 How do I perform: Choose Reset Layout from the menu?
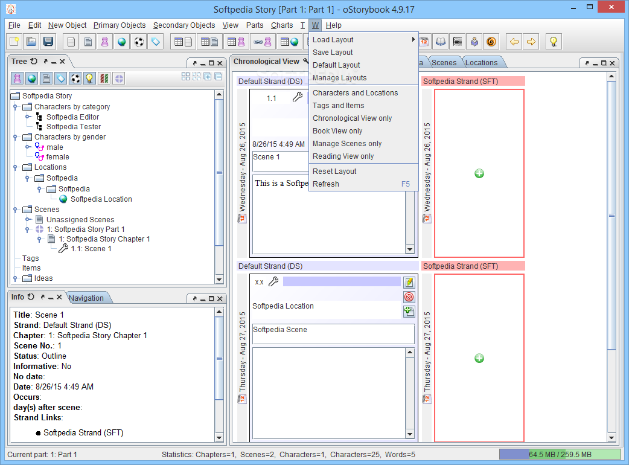pyautogui.click(x=363, y=172)
